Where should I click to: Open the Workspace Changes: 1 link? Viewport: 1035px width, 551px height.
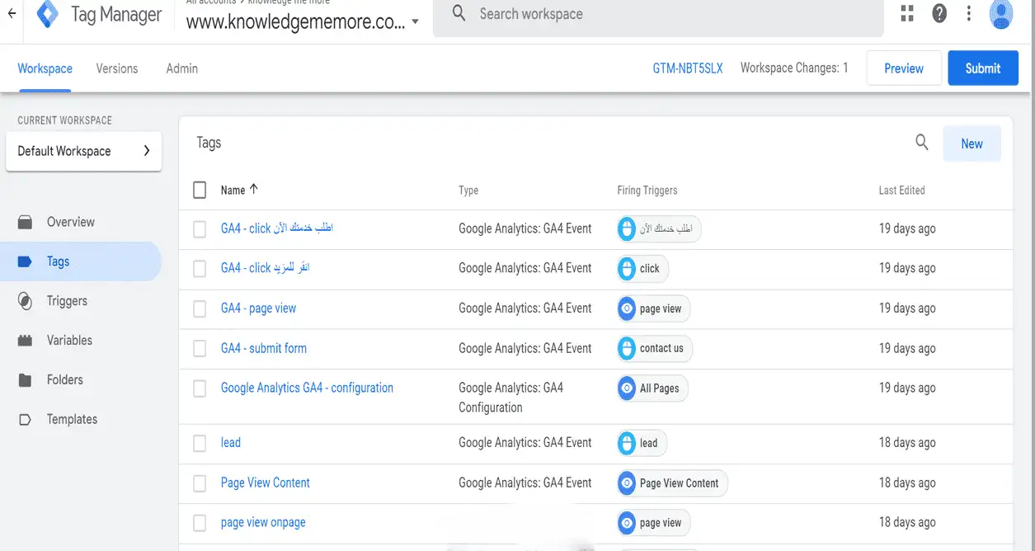pos(794,68)
